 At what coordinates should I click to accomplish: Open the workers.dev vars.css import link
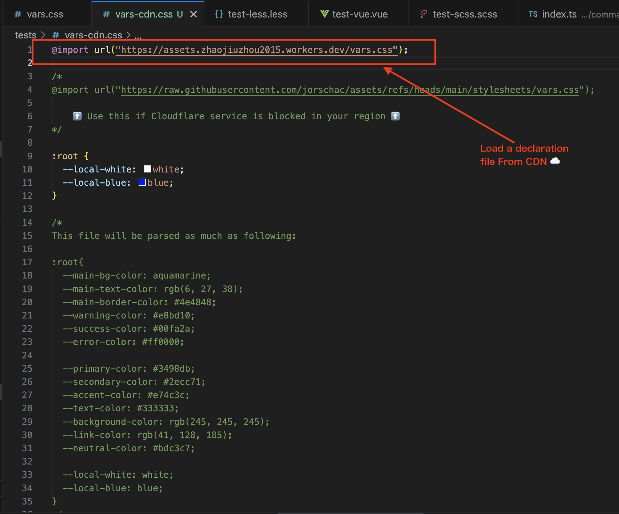[257, 50]
